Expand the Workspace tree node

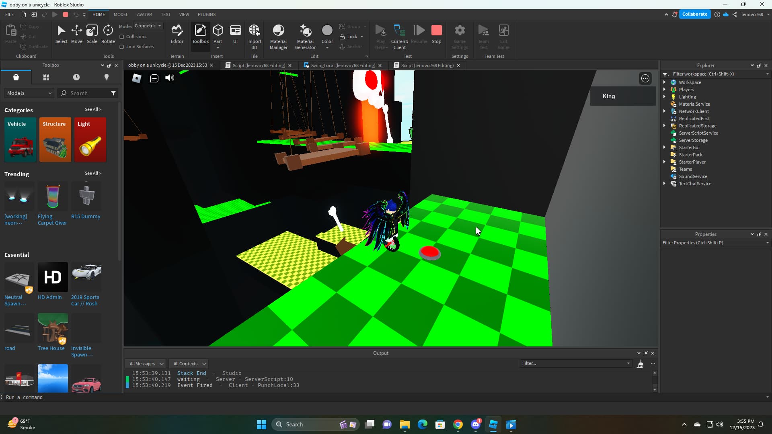(665, 82)
